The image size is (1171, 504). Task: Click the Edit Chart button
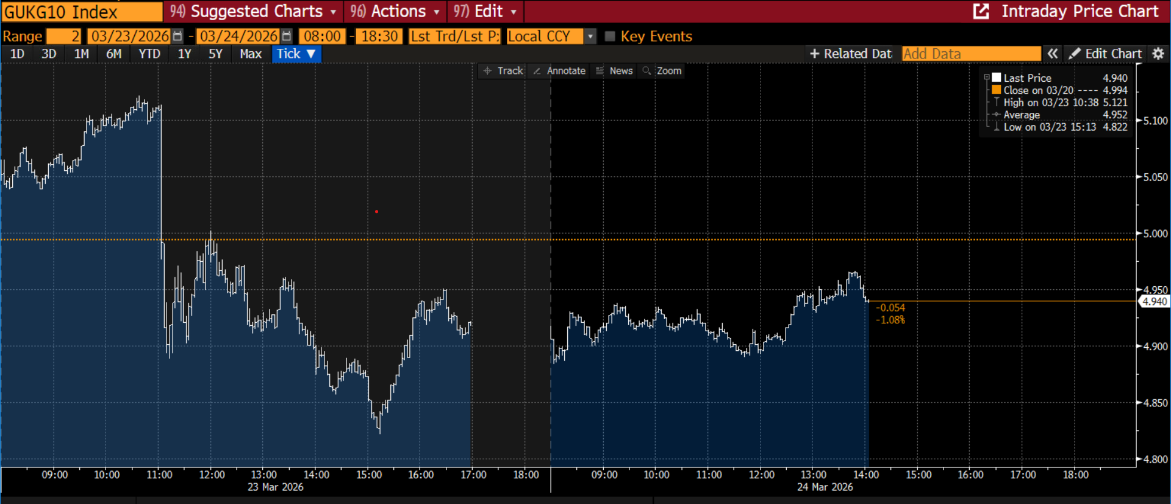click(x=1106, y=54)
